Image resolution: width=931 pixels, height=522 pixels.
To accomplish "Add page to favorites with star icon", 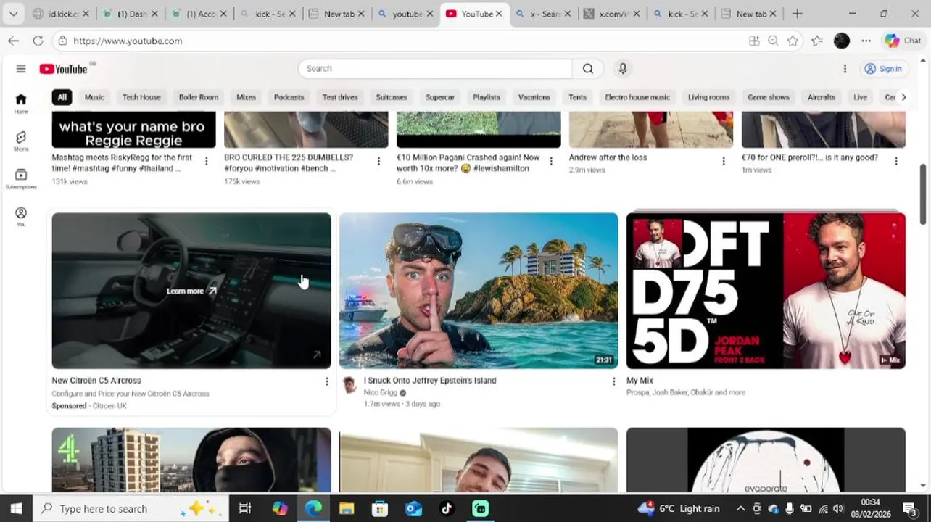I will click(793, 41).
